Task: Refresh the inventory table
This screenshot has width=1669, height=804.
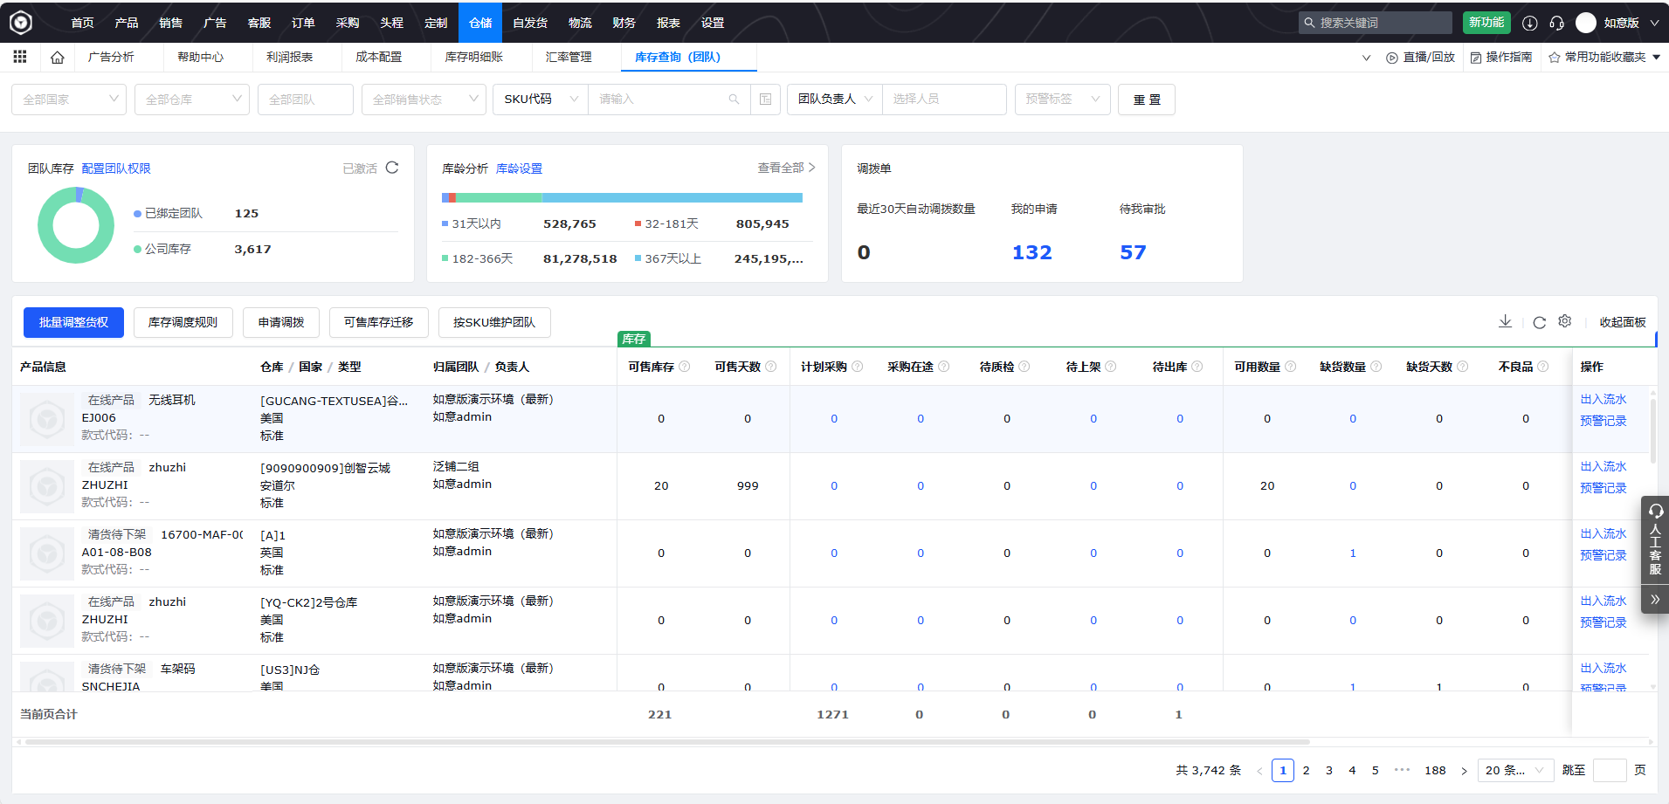Action: [1538, 322]
